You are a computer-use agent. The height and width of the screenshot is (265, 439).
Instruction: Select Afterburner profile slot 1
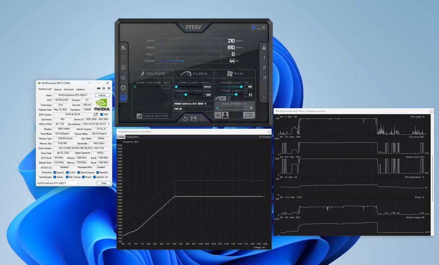click(264, 57)
